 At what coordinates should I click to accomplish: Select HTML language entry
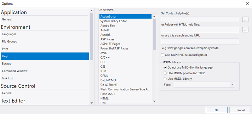tap(125, 98)
